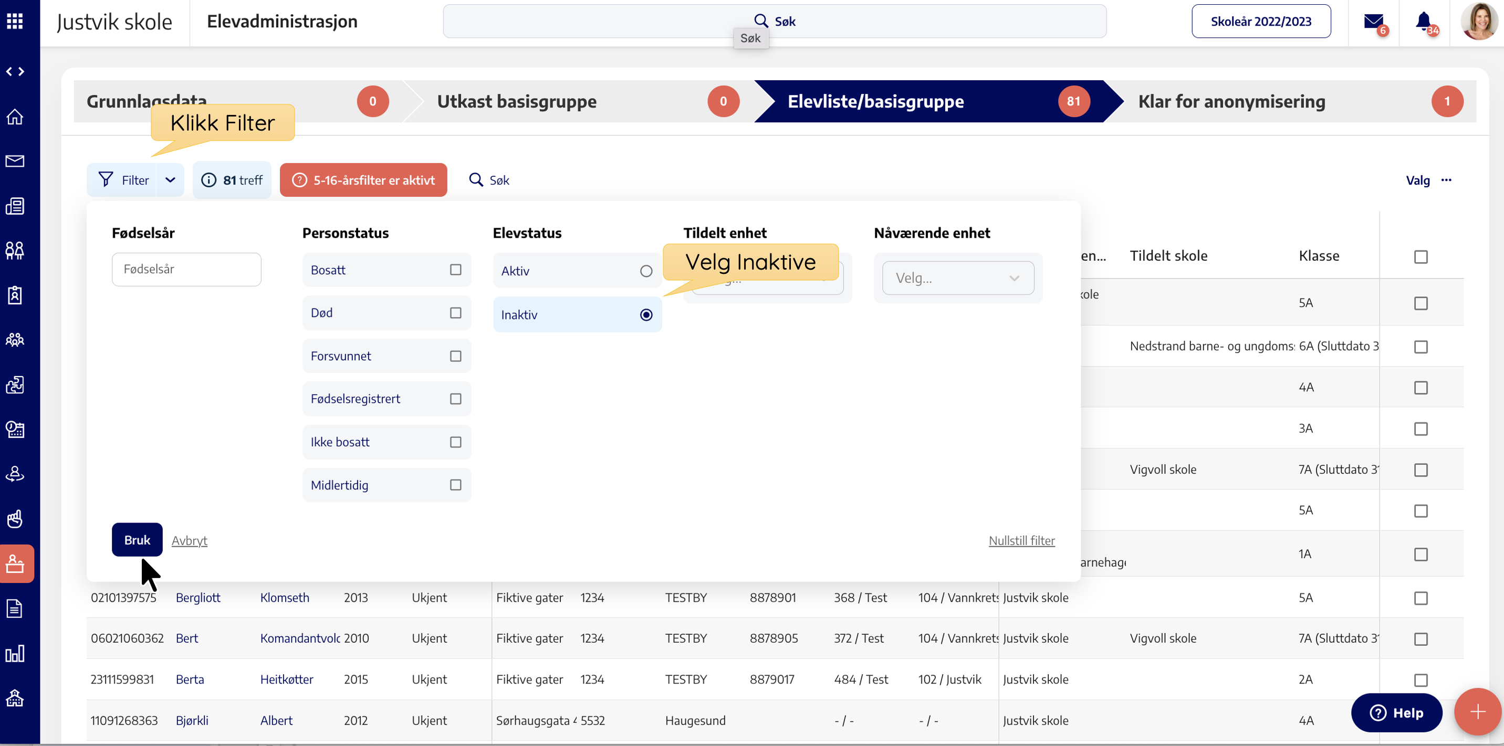Open the student link Klomseth
This screenshot has height=746, width=1504.
(284, 597)
